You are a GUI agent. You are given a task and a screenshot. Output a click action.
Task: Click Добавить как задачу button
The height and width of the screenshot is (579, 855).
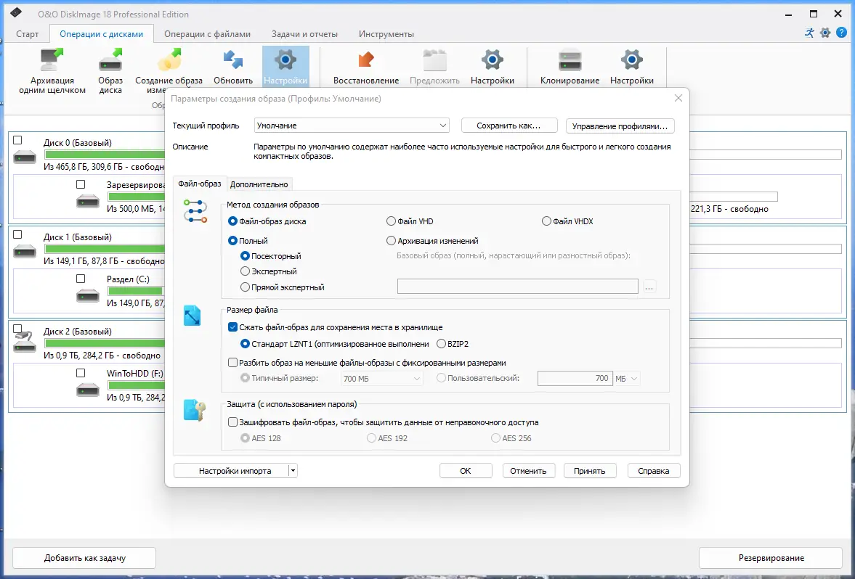tap(84, 558)
